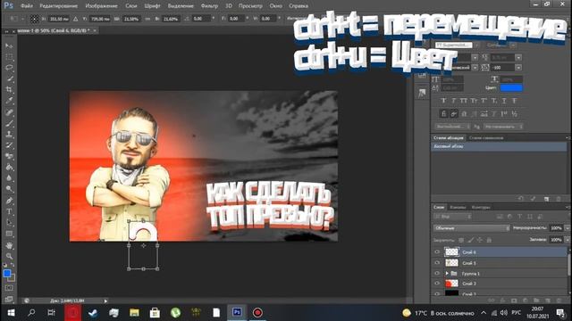The image size is (572, 321).
Task: Hide layer Слой 3 eye icon
Action: point(437,284)
